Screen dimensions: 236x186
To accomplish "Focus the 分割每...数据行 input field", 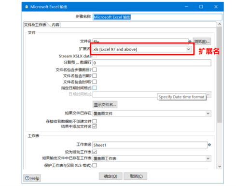I will pyautogui.click(x=152, y=63).
